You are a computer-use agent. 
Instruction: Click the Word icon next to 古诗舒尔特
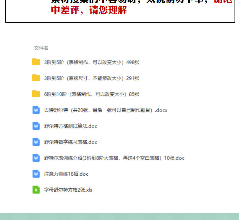point(36,110)
